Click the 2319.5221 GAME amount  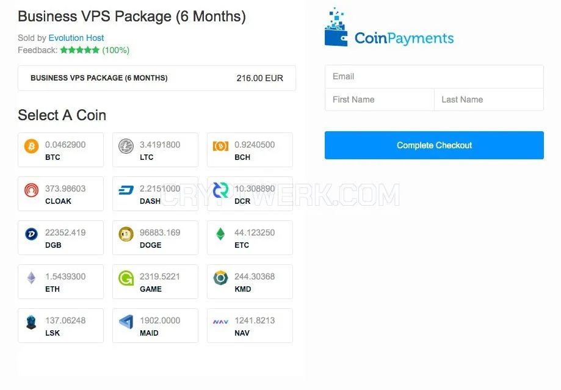[160, 276]
